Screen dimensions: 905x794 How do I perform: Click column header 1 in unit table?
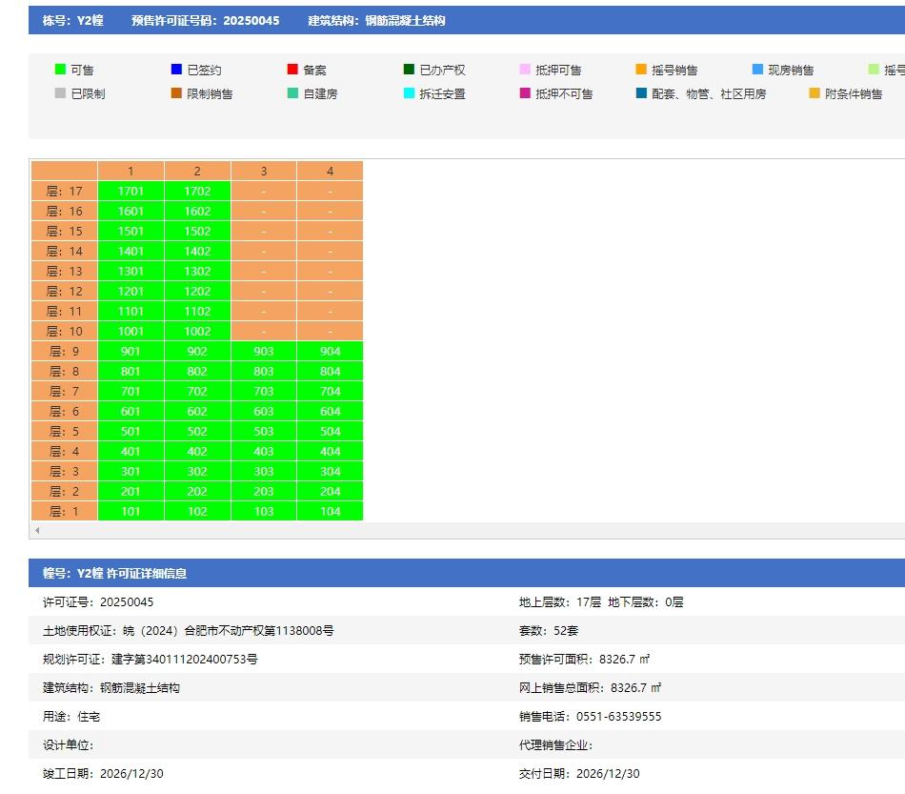[131, 171]
